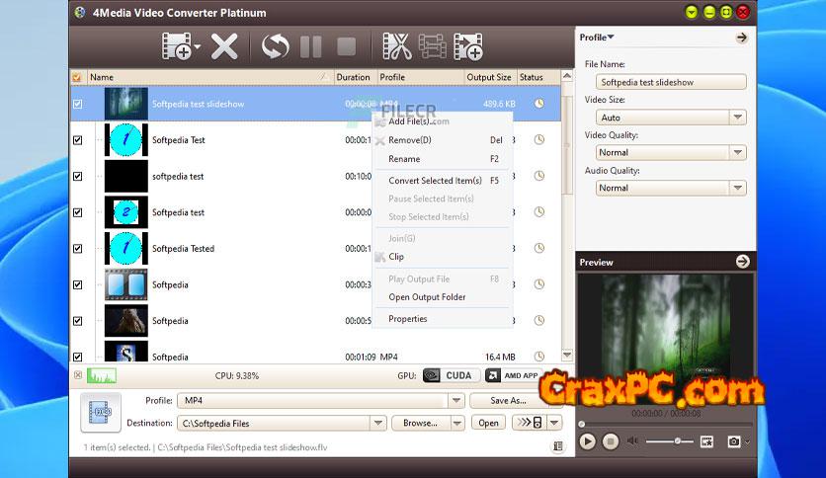Choose Convert Selected Item(s) in context menu
Screen dimensions: 826x478
click(x=443, y=181)
